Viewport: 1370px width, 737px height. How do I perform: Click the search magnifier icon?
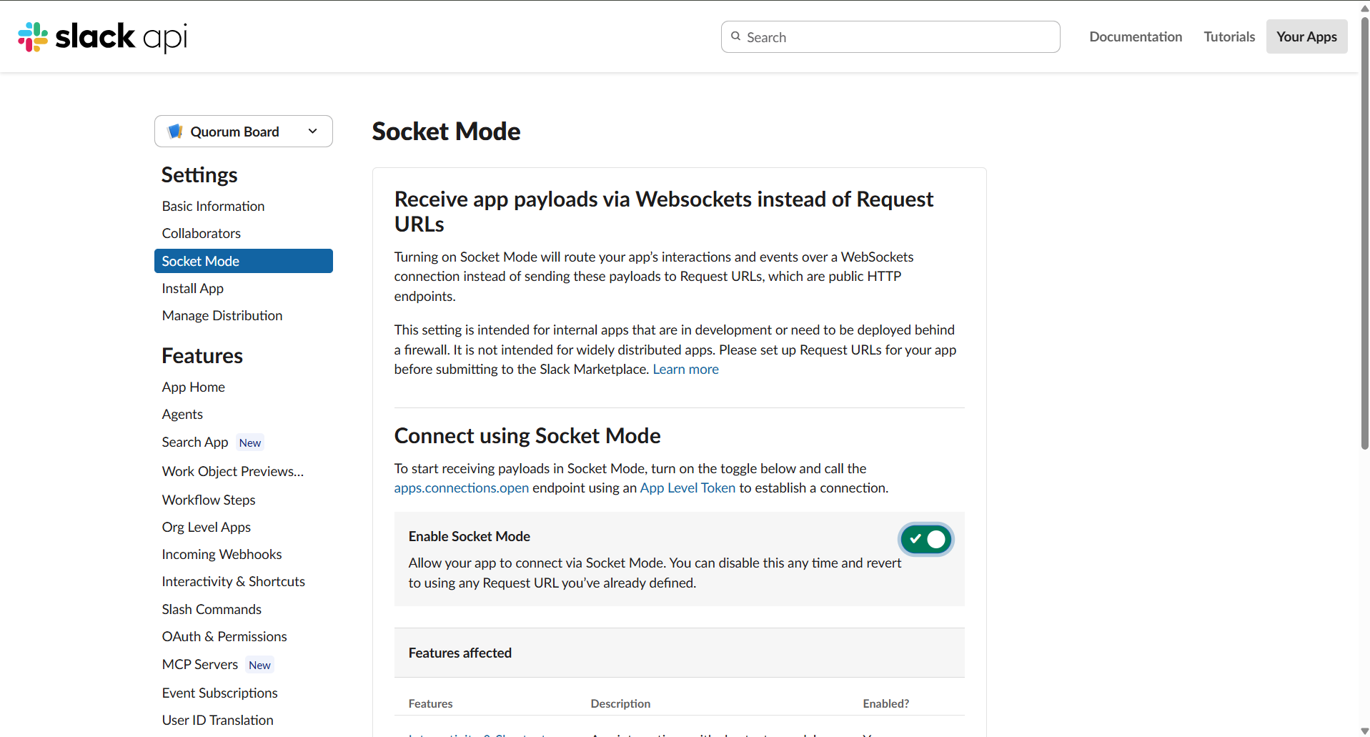pyautogui.click(x=735, y=36)
